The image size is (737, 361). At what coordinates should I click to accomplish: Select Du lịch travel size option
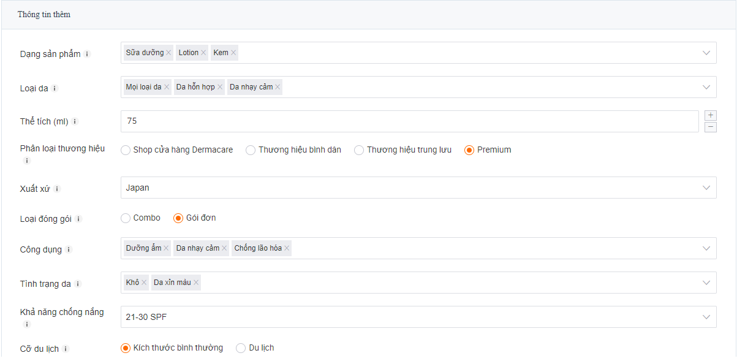pyautogui.click(x=241, y=348)
